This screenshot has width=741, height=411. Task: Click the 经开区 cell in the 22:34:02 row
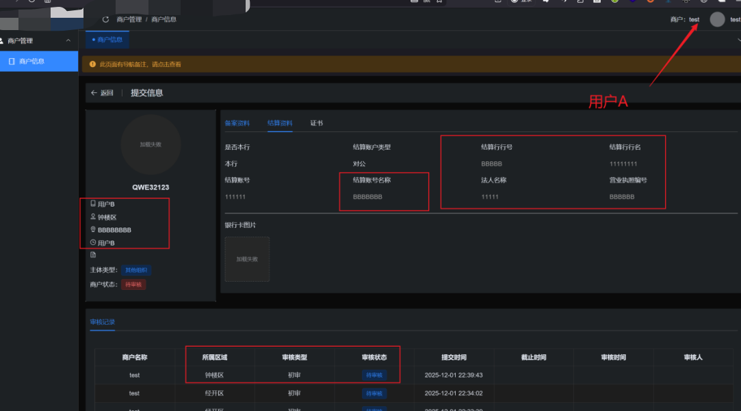(x=215, y=393)
